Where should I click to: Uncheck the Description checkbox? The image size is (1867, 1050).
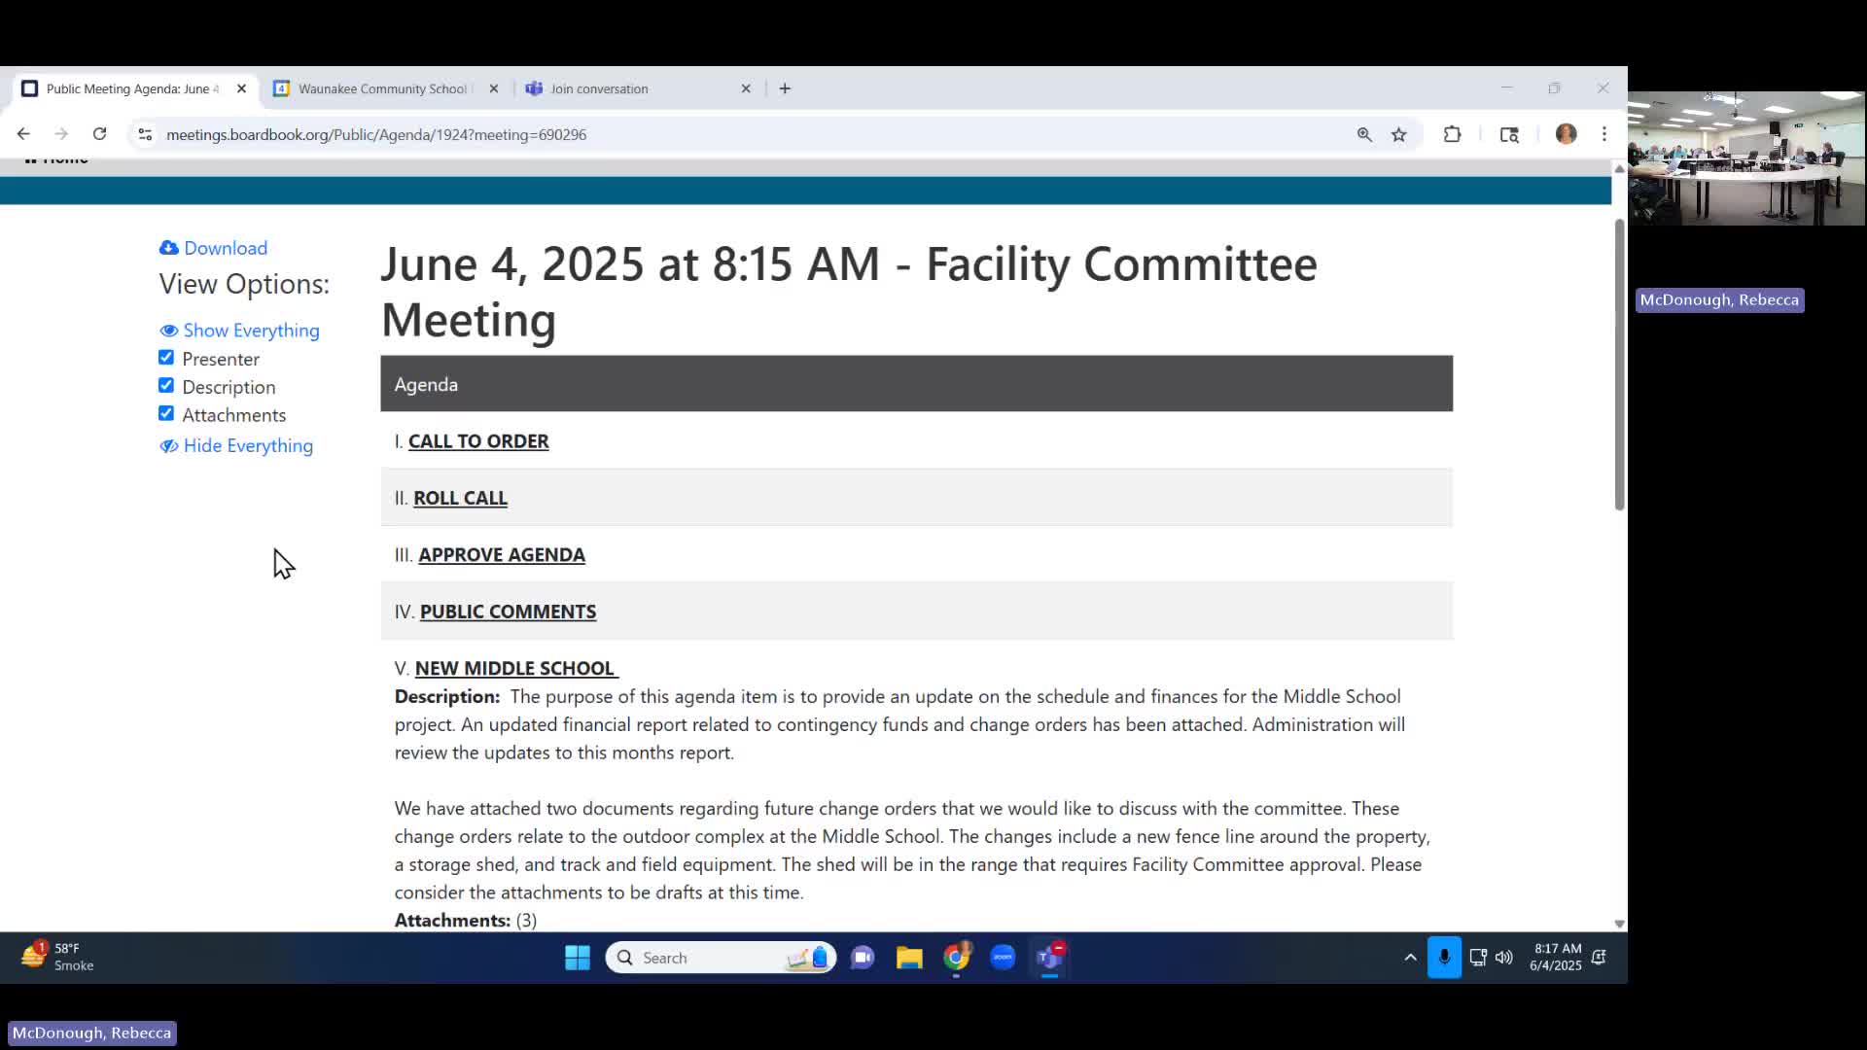pos(166,386)
